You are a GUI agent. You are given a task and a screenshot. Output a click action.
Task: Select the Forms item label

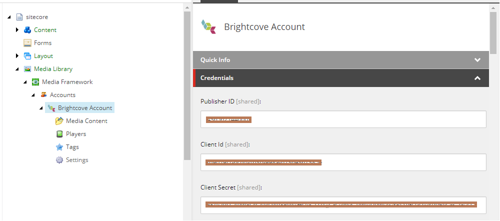pos(42,43)
